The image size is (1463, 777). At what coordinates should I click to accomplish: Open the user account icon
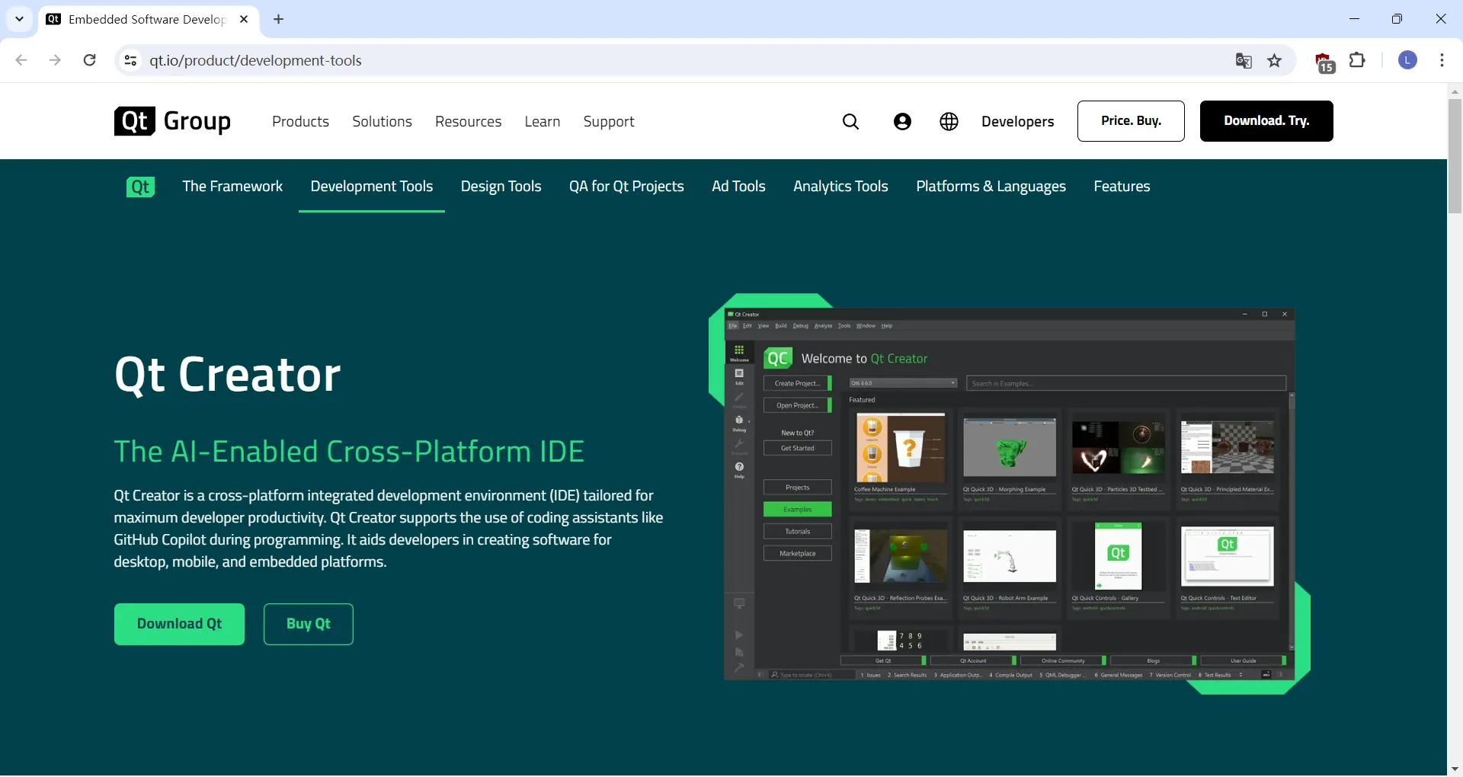point(902,122)
